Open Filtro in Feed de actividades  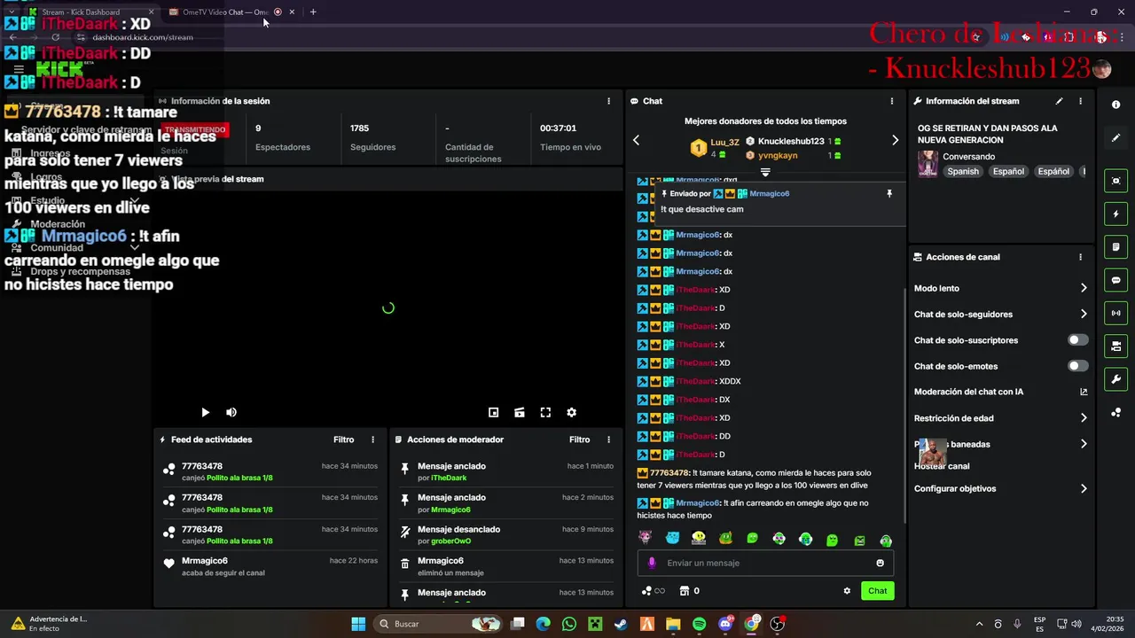pos(343,440)
